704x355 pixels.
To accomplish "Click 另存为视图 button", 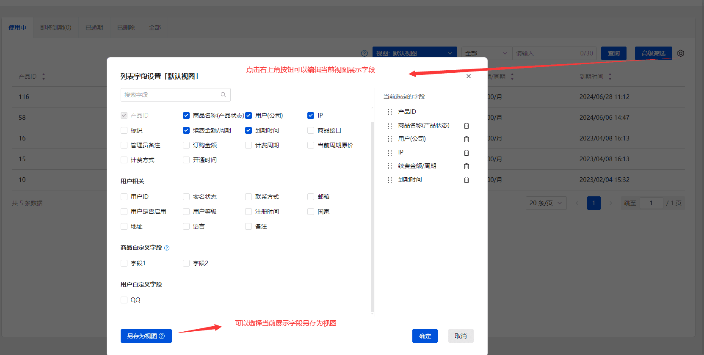I will [146, 336].
